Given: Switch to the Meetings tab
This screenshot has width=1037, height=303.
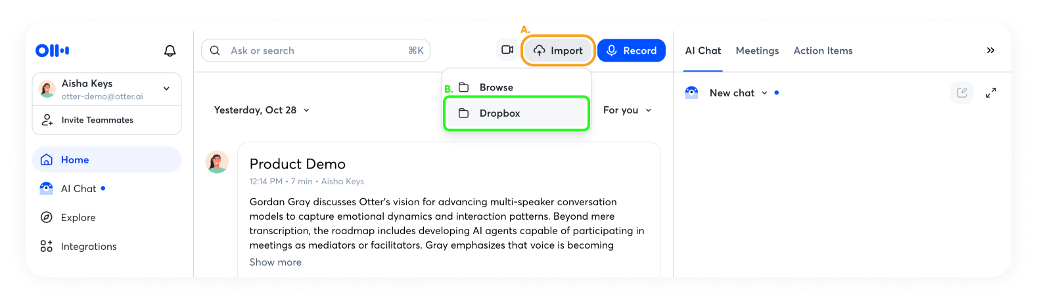Looking at the screenshot, I should pyautogui.click(x=757, y=51).
